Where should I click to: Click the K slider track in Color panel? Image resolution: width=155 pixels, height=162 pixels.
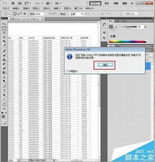pyautogui.click(x=127, y=27)
